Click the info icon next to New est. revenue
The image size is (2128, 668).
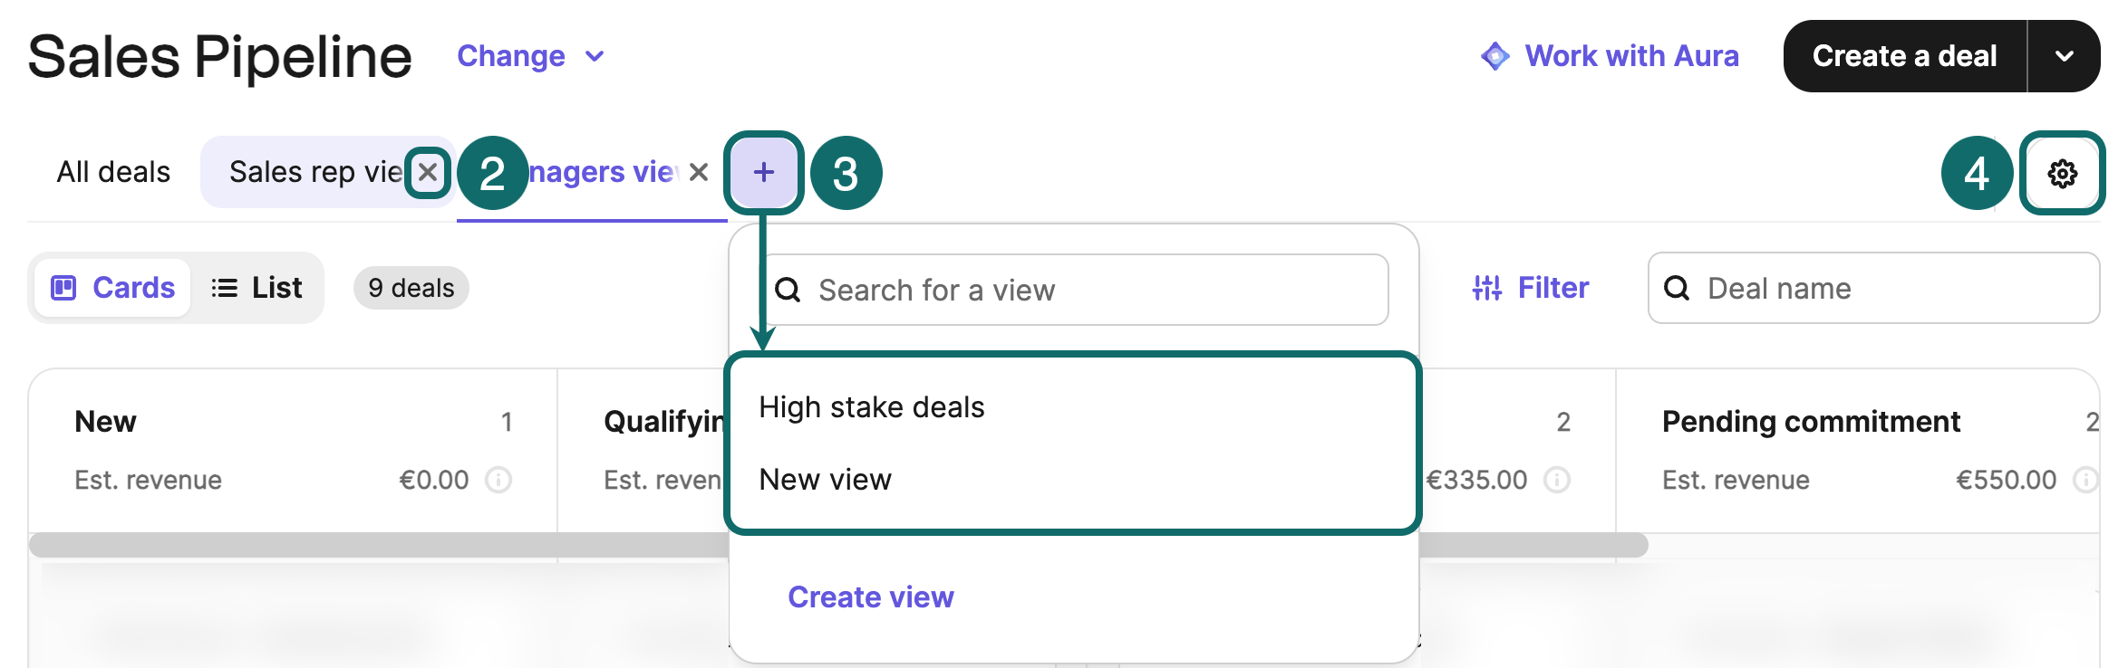[499, 480]
